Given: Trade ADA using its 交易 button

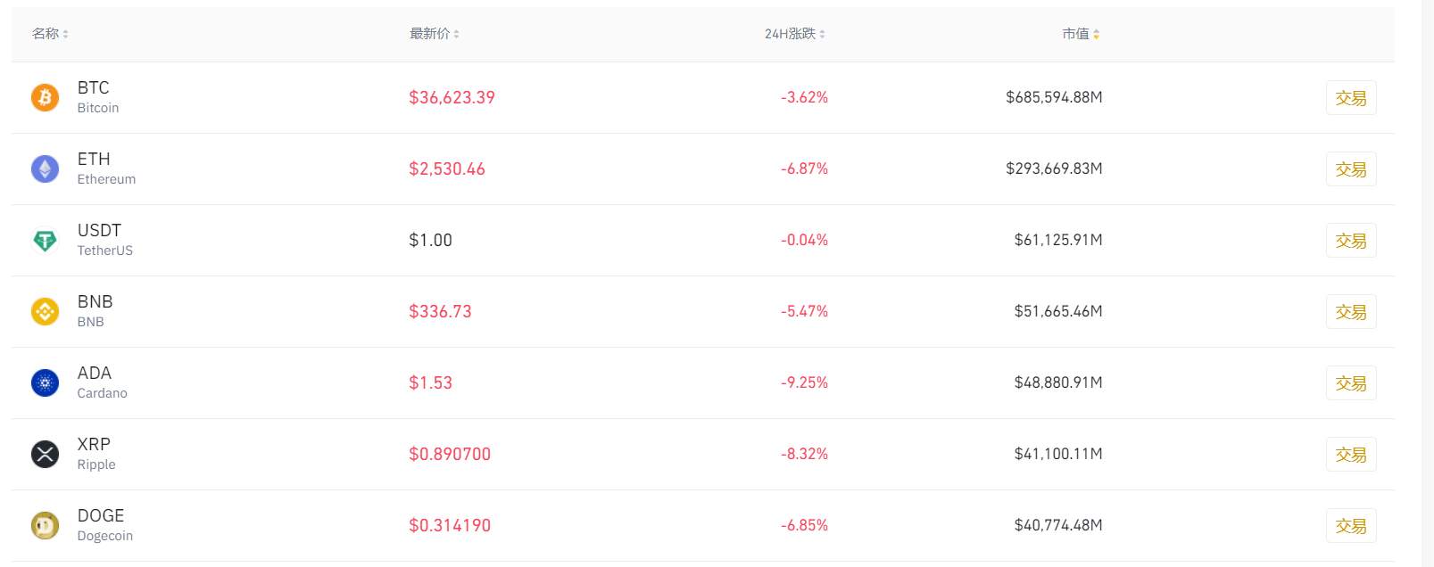Looking at the screenshot, I should [1351, 383].
